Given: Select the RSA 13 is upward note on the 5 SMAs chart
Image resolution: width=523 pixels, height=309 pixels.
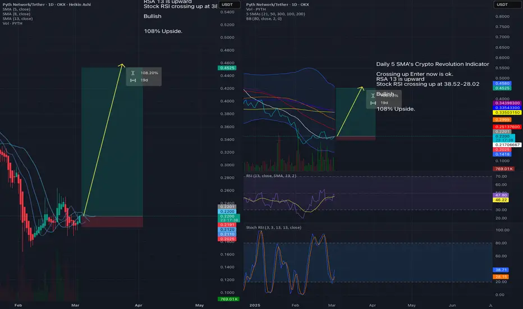Looking at the screenshot, I should click(400, 79).
